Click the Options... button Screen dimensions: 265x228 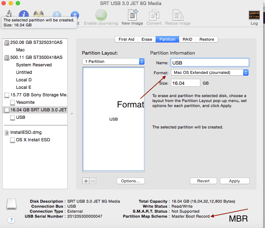click(x=131, y=181)
